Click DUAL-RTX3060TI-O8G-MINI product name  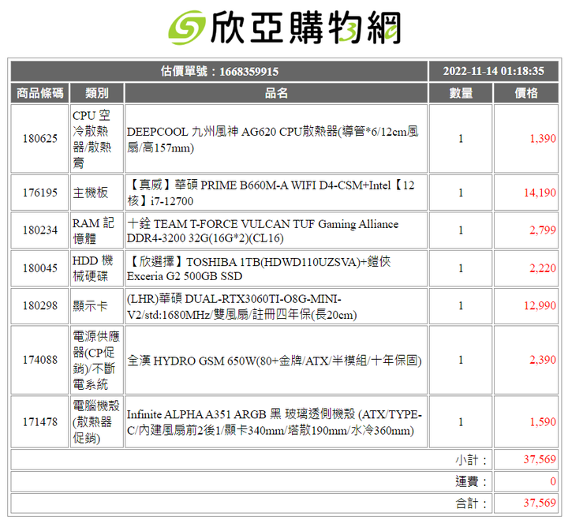[241, 307]
